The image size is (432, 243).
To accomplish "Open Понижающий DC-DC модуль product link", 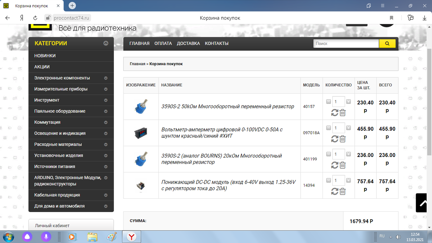I will point(229,185).
